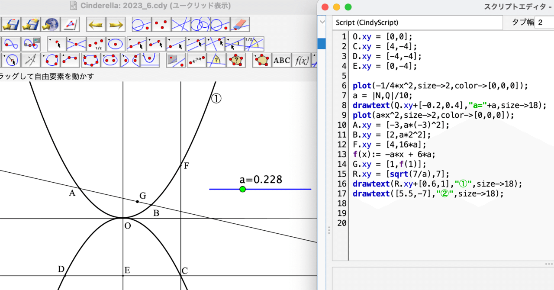Click code line 'F.xy = [4,16*a];'
Screen dimensions: 554x290
(x=390, y=145)
